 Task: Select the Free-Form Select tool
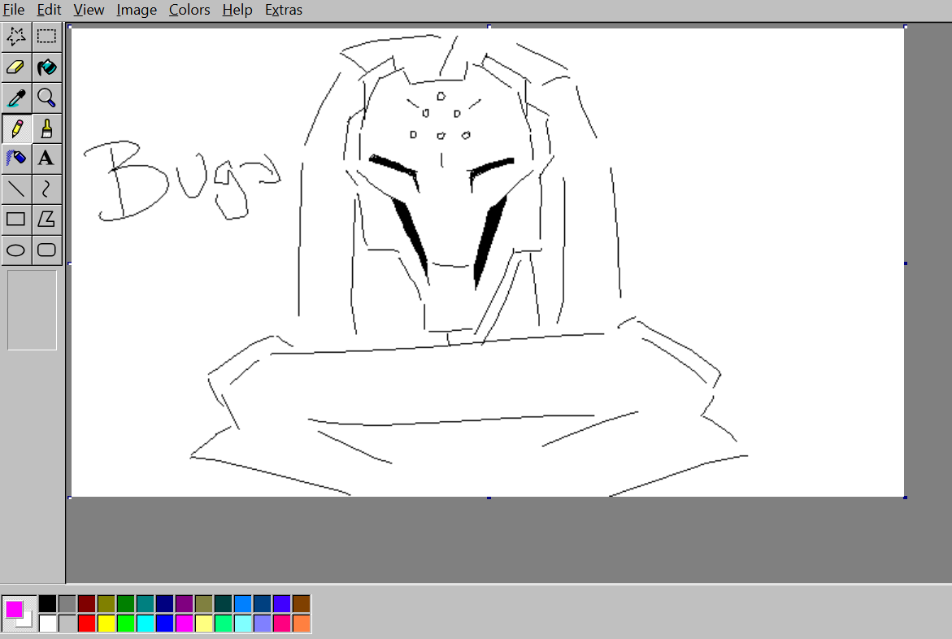16,37
